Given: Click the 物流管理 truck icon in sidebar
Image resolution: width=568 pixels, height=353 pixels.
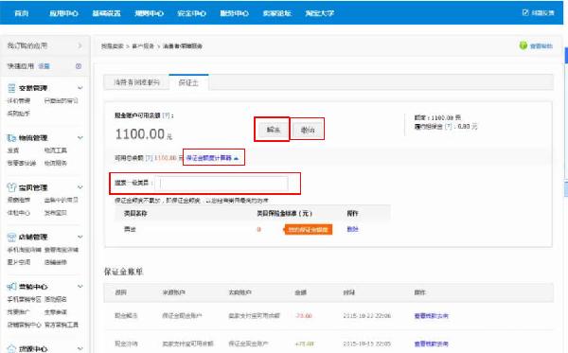Looking at the screenshot, I should click(11, 138).
